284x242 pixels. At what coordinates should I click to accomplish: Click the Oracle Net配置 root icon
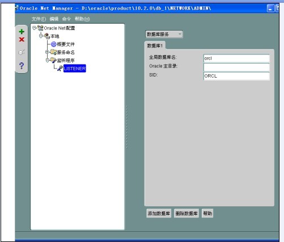tap(40, 28)
